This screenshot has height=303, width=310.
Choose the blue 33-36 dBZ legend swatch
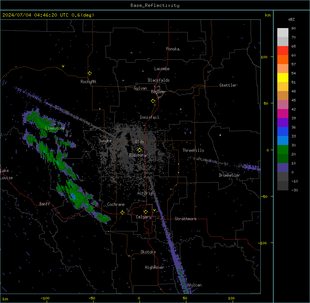[x=283, y=131]
